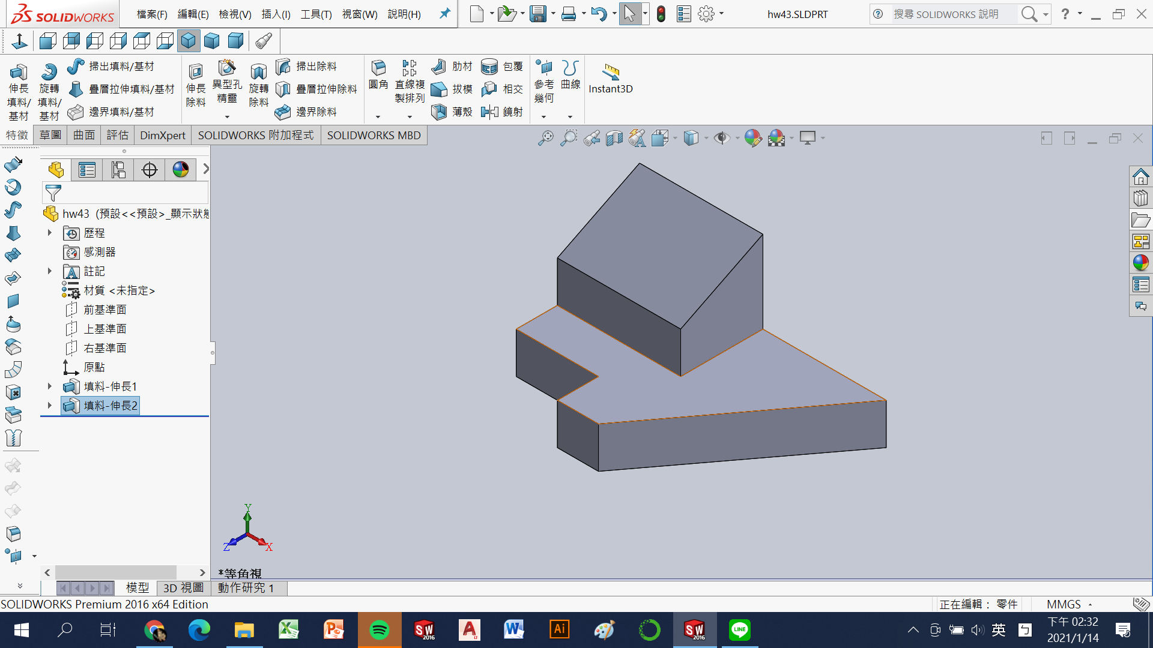
Task: Open the 插入(I) menu
Action: (276, 14)
